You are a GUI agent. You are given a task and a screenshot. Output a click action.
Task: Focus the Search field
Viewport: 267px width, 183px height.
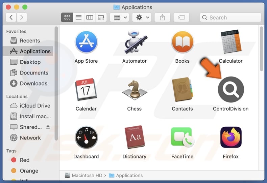(x=230, y=17)
